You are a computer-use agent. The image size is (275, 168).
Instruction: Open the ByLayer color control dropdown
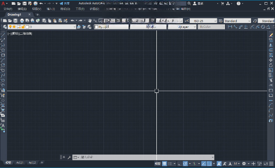click(x=111, y=27)
